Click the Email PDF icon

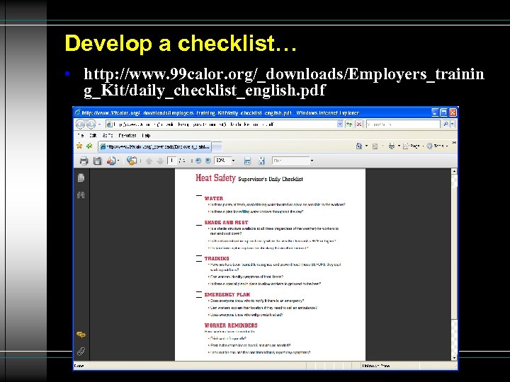(112, 161)
